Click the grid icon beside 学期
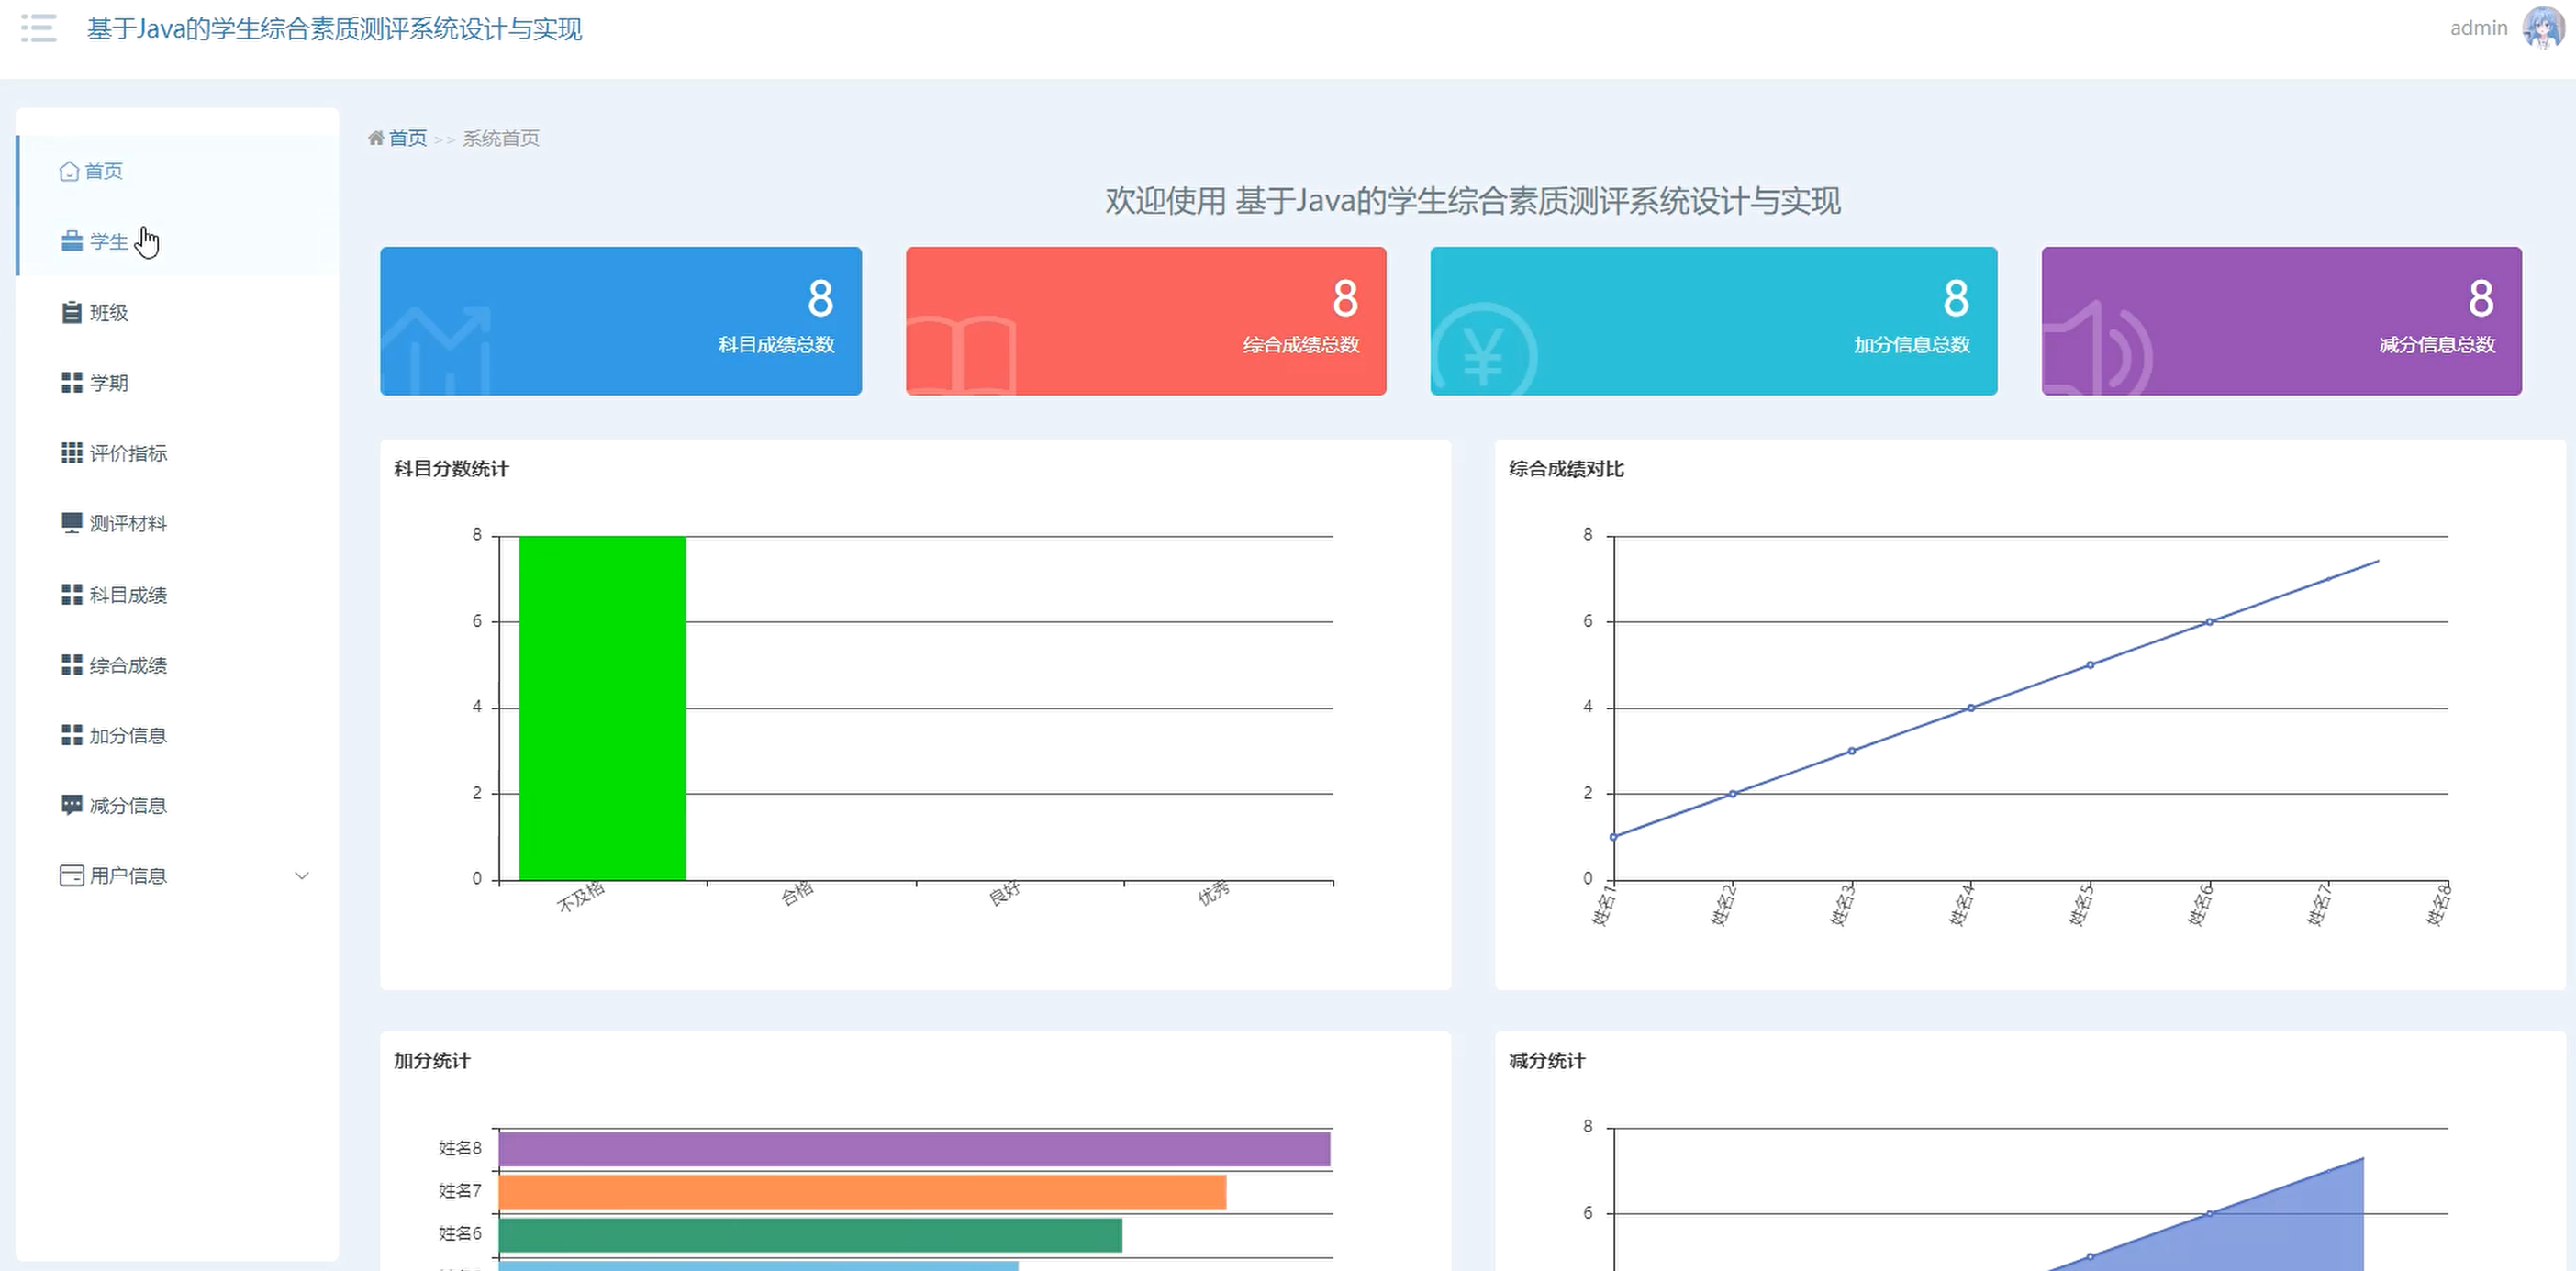Image resolution: width=2576 pixels, height=1271 pixels. (72, 382)
